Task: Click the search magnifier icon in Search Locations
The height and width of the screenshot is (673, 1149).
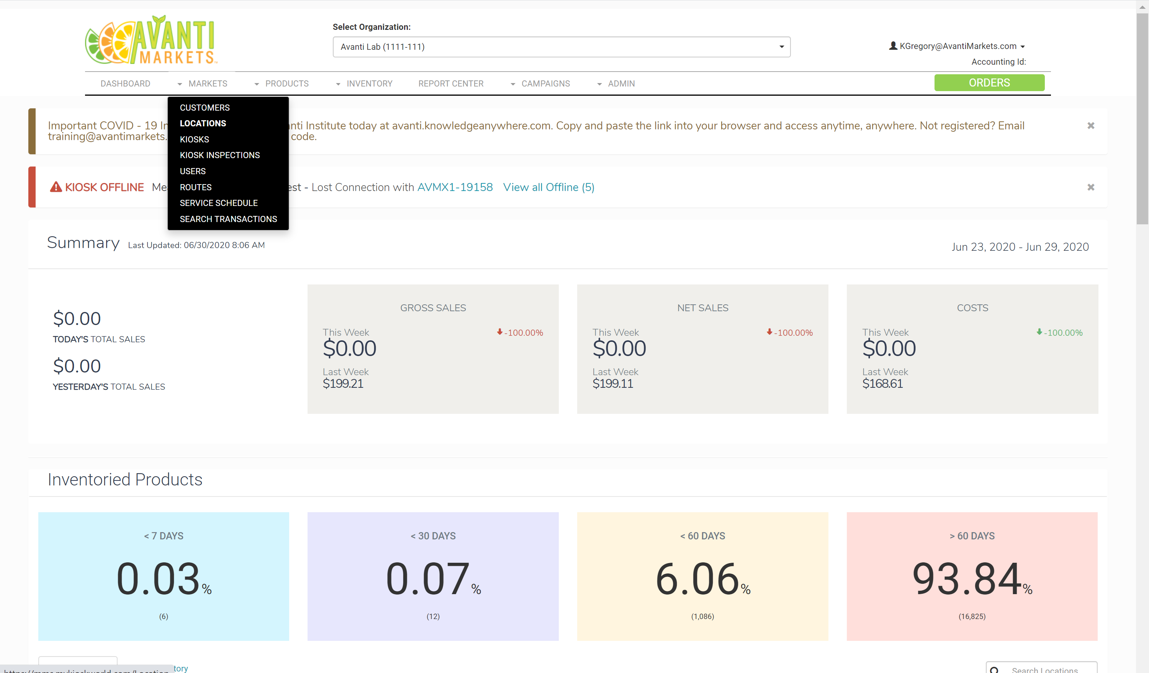Action: [994, 670]
